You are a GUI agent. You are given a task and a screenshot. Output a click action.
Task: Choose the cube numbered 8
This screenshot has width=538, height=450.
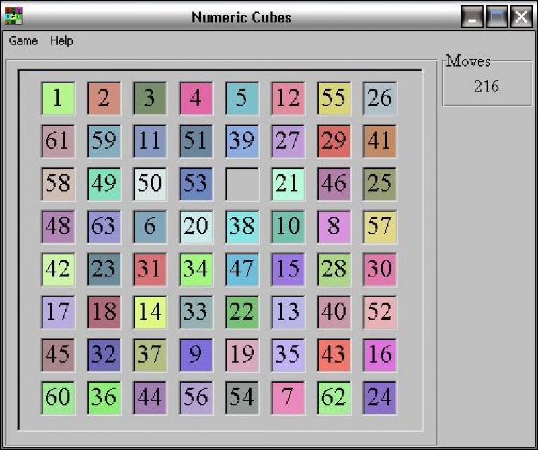pos(334,227)
